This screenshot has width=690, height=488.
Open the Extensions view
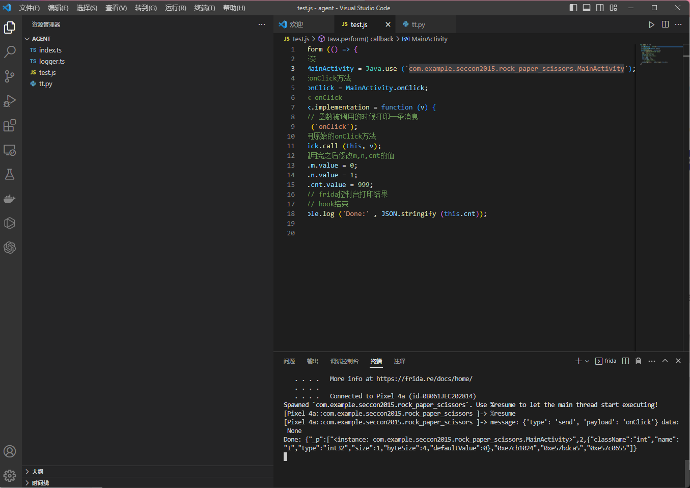click(x=10, y=125)
